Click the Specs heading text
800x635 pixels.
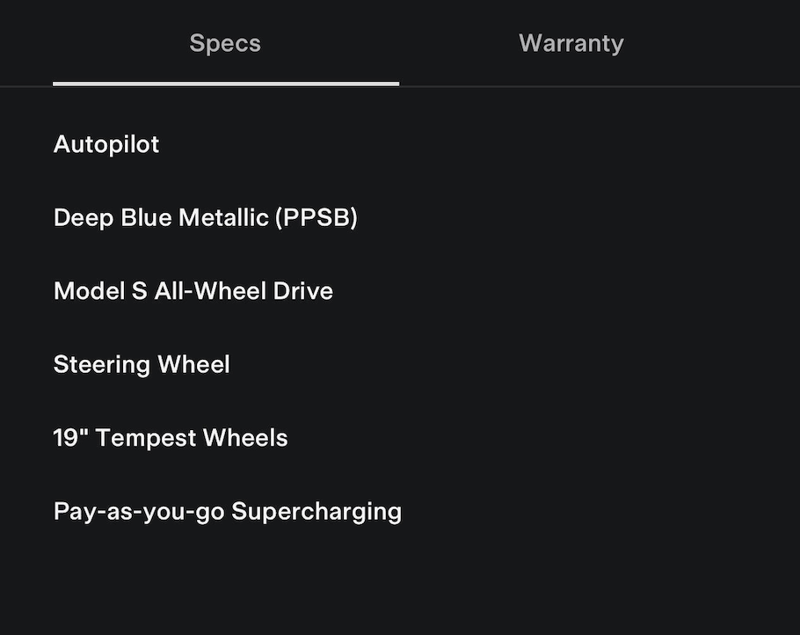(x=225, y=43)
